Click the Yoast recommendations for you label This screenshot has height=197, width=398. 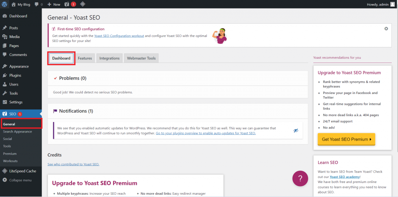[337, 58]
